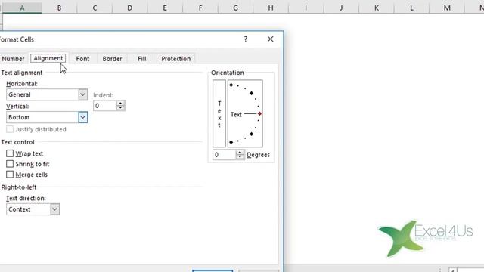The image size is (484, 272).
Task: Decrease the Indent spinner value
Action: pos(121,108)
